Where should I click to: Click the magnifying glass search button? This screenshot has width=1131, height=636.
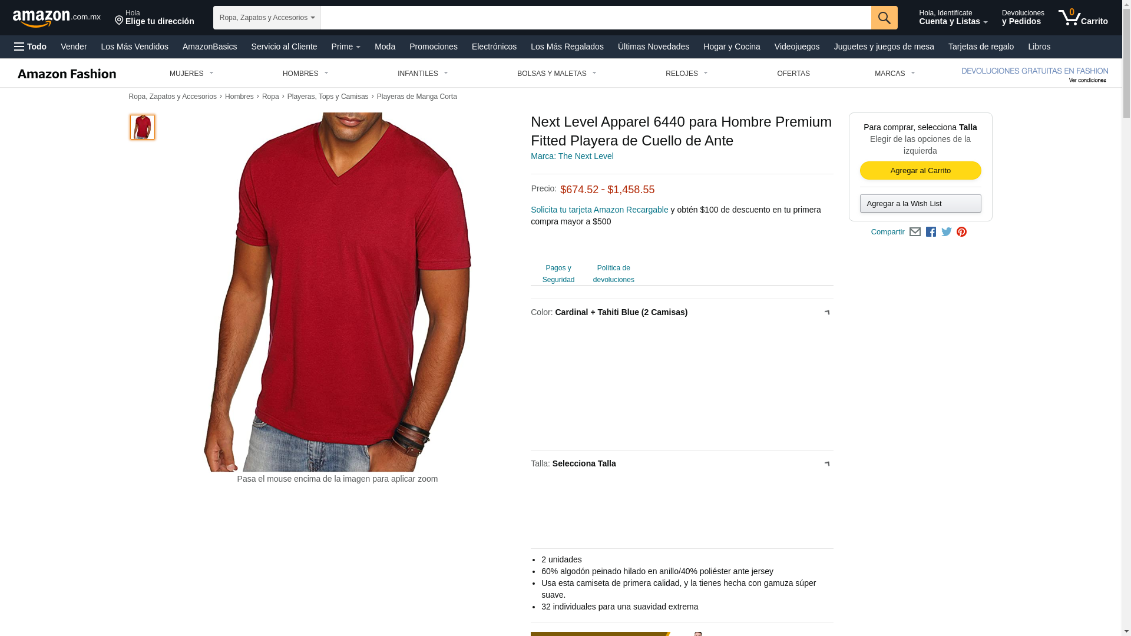(884, 18)
